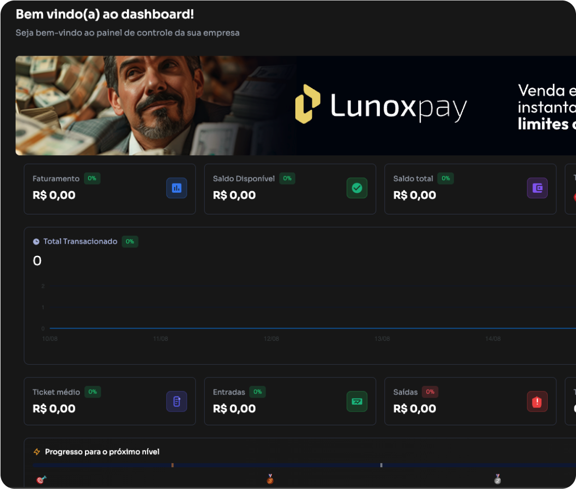Click the Ticket médio R$ 0,00 value

[x=54, y=409]
